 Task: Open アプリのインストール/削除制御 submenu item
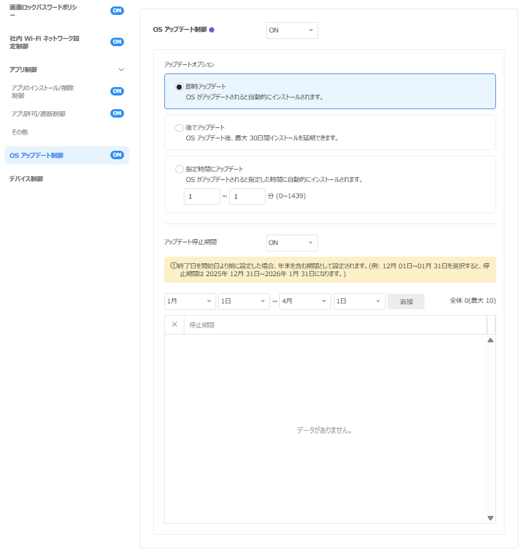[43, 92]
